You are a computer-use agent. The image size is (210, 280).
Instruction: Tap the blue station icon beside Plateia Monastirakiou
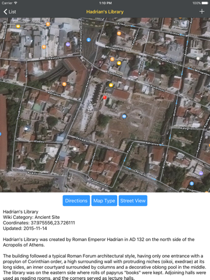[89, 40]
